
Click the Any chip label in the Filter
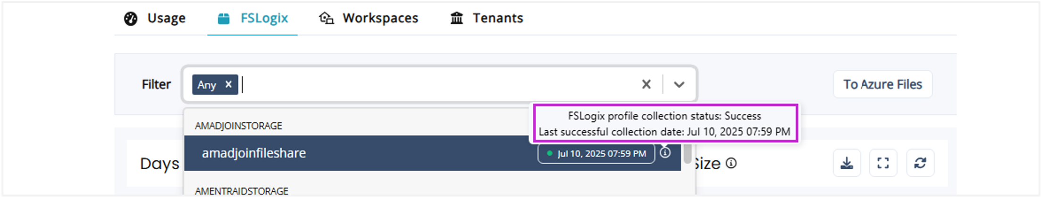(207, 85)
